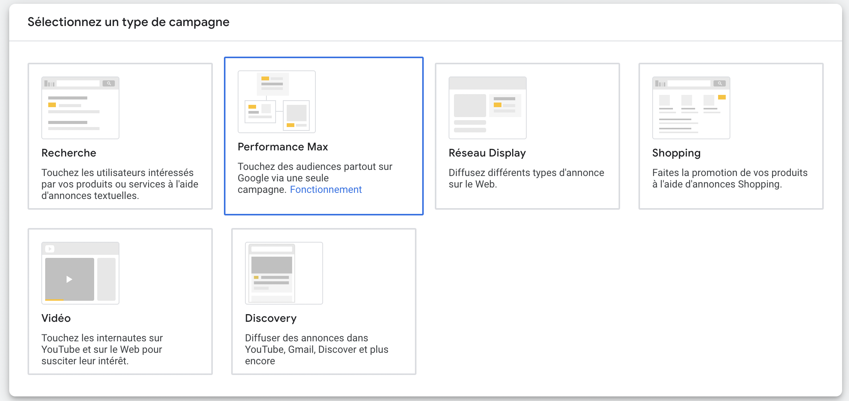Choose the Performance Max title
849x401 pixels.
[282, 147]
